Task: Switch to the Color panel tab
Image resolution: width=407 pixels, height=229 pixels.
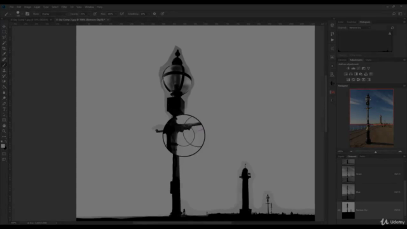Action: coord(341,22)
